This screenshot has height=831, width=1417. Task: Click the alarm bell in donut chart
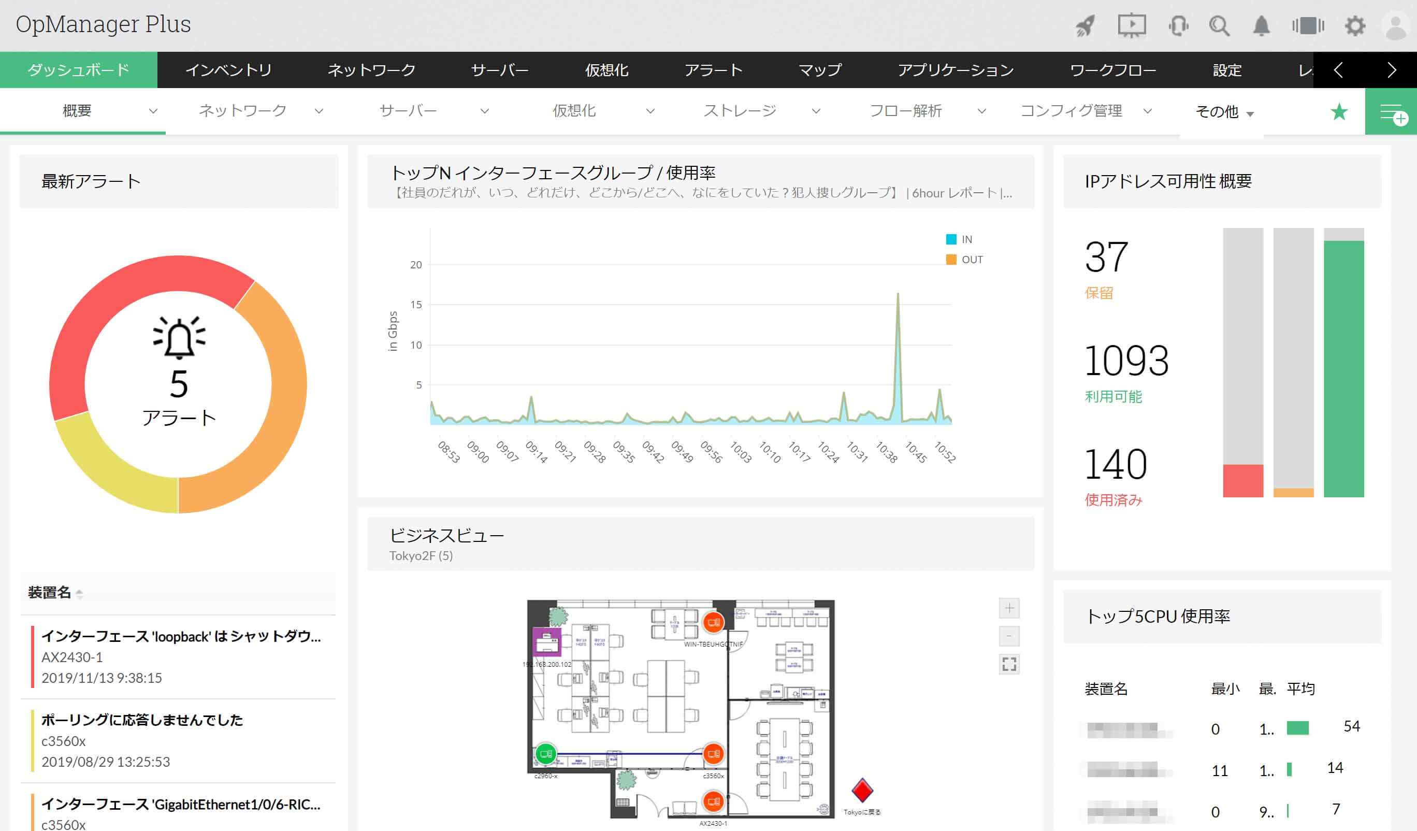click(x=179, y=338)
